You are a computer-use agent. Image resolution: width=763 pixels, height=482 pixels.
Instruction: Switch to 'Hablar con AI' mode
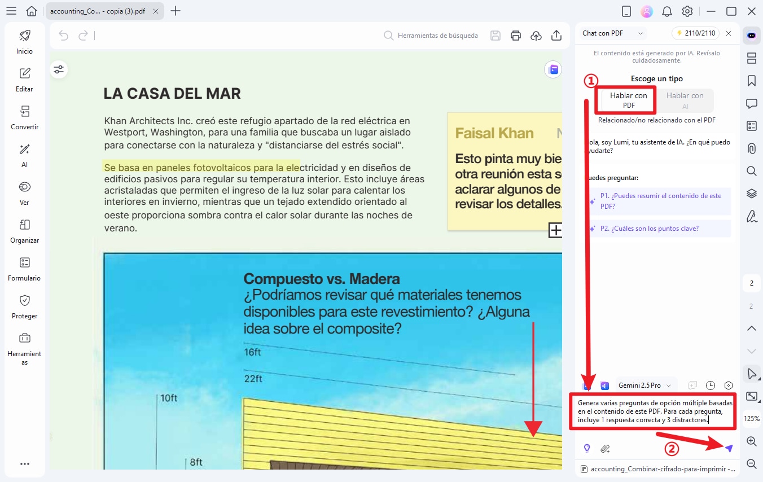click(685, 99)
